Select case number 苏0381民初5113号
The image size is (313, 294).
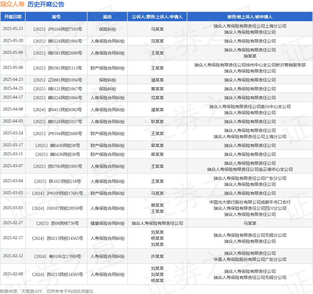57,68
